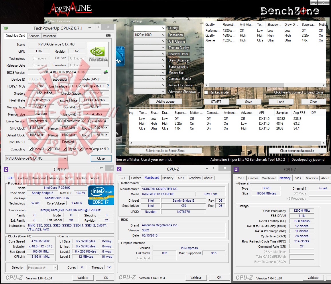Image resolution: width=331 pixels, height=284 pixels.
Task: Click the Add to queue button
Action: click(x=165, y=102)
